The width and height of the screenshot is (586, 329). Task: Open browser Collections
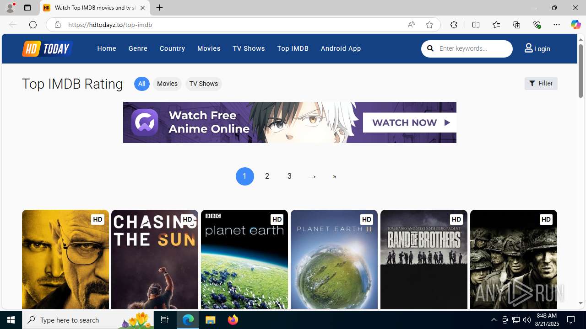click(x=516, y=25)
